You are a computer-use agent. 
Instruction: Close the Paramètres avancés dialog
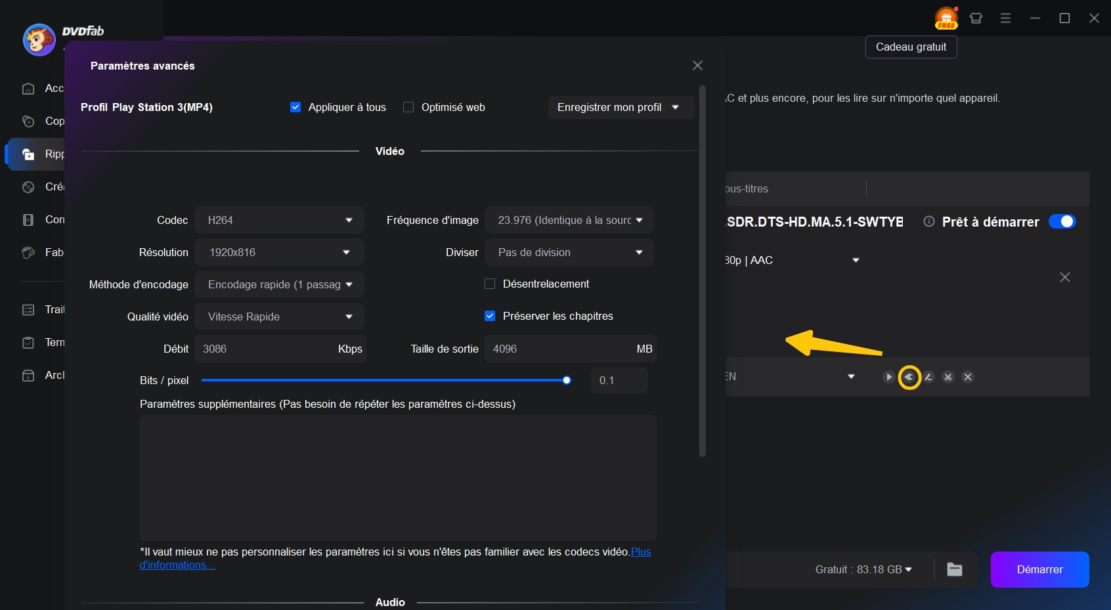click(x=697, y=66)
